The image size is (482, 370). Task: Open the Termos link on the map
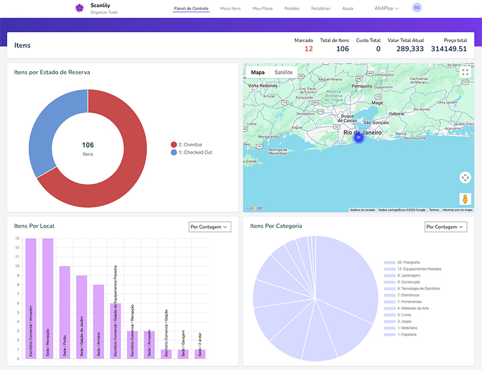click(434, 210)
